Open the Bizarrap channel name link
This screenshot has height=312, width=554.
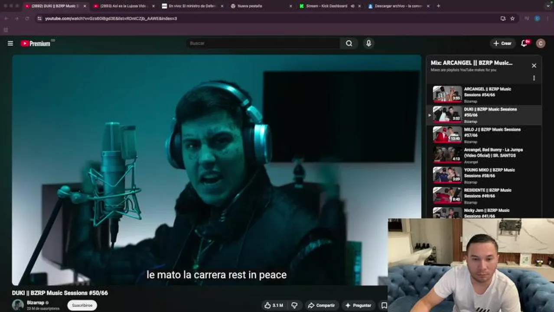coord(35,302)
